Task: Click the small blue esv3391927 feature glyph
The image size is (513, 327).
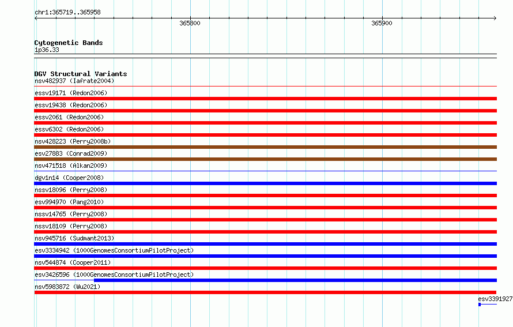Action: coord(480,305)
